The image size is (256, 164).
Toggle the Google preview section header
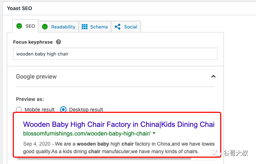115,76
